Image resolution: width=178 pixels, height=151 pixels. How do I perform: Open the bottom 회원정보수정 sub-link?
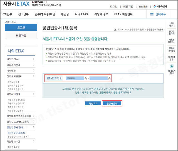tap(14, 147)
